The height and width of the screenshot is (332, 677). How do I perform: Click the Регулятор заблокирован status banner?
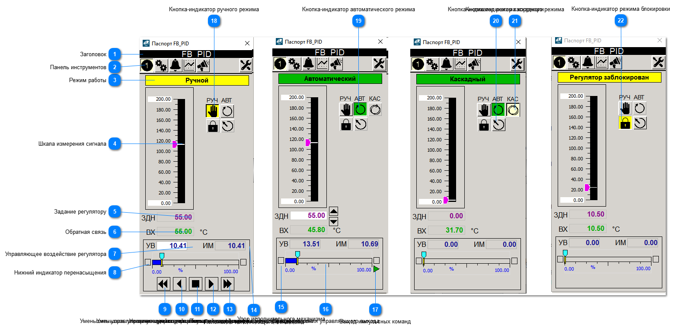(610, 77)
